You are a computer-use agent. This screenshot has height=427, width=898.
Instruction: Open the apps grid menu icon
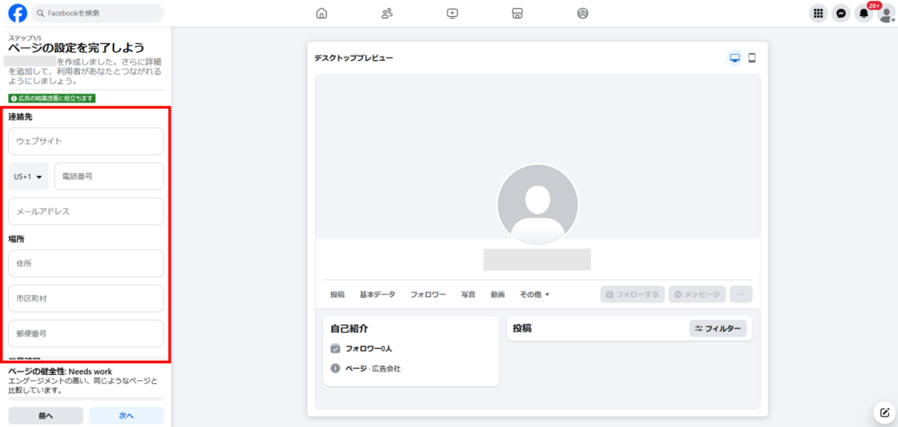point(818,13)
